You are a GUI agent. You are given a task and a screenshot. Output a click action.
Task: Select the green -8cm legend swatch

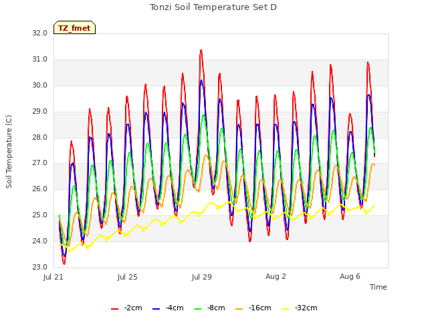pyautogui.click(x=198, y=309)
